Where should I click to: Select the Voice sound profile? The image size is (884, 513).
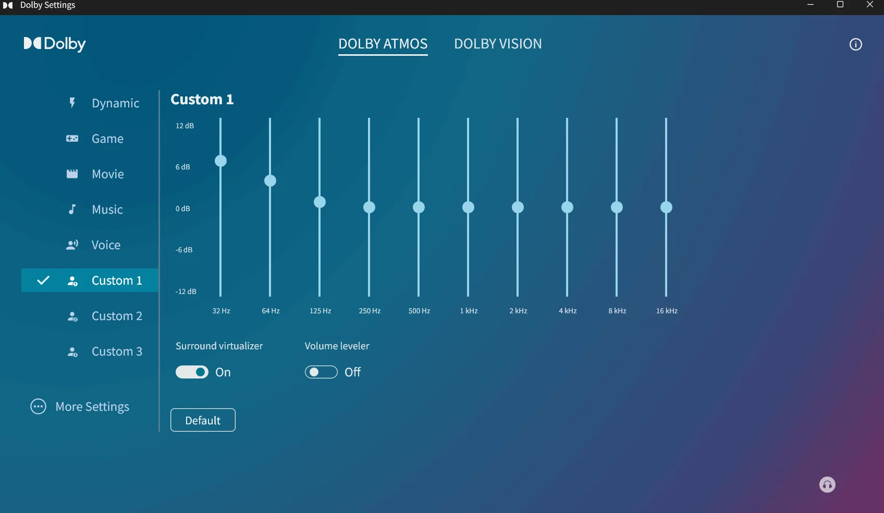tap(90, 245)
